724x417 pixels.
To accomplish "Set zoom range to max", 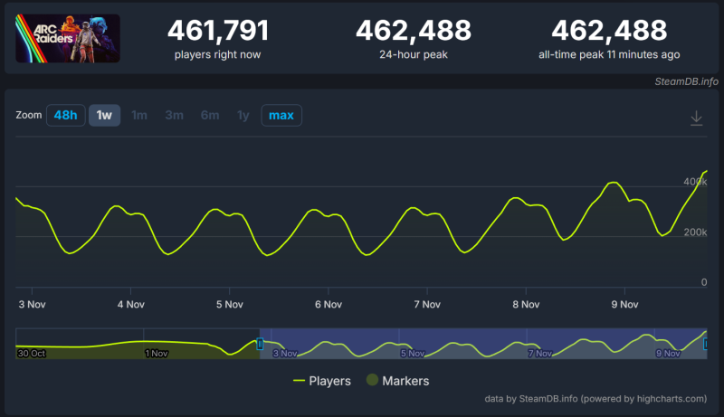I will pos(281,115).
